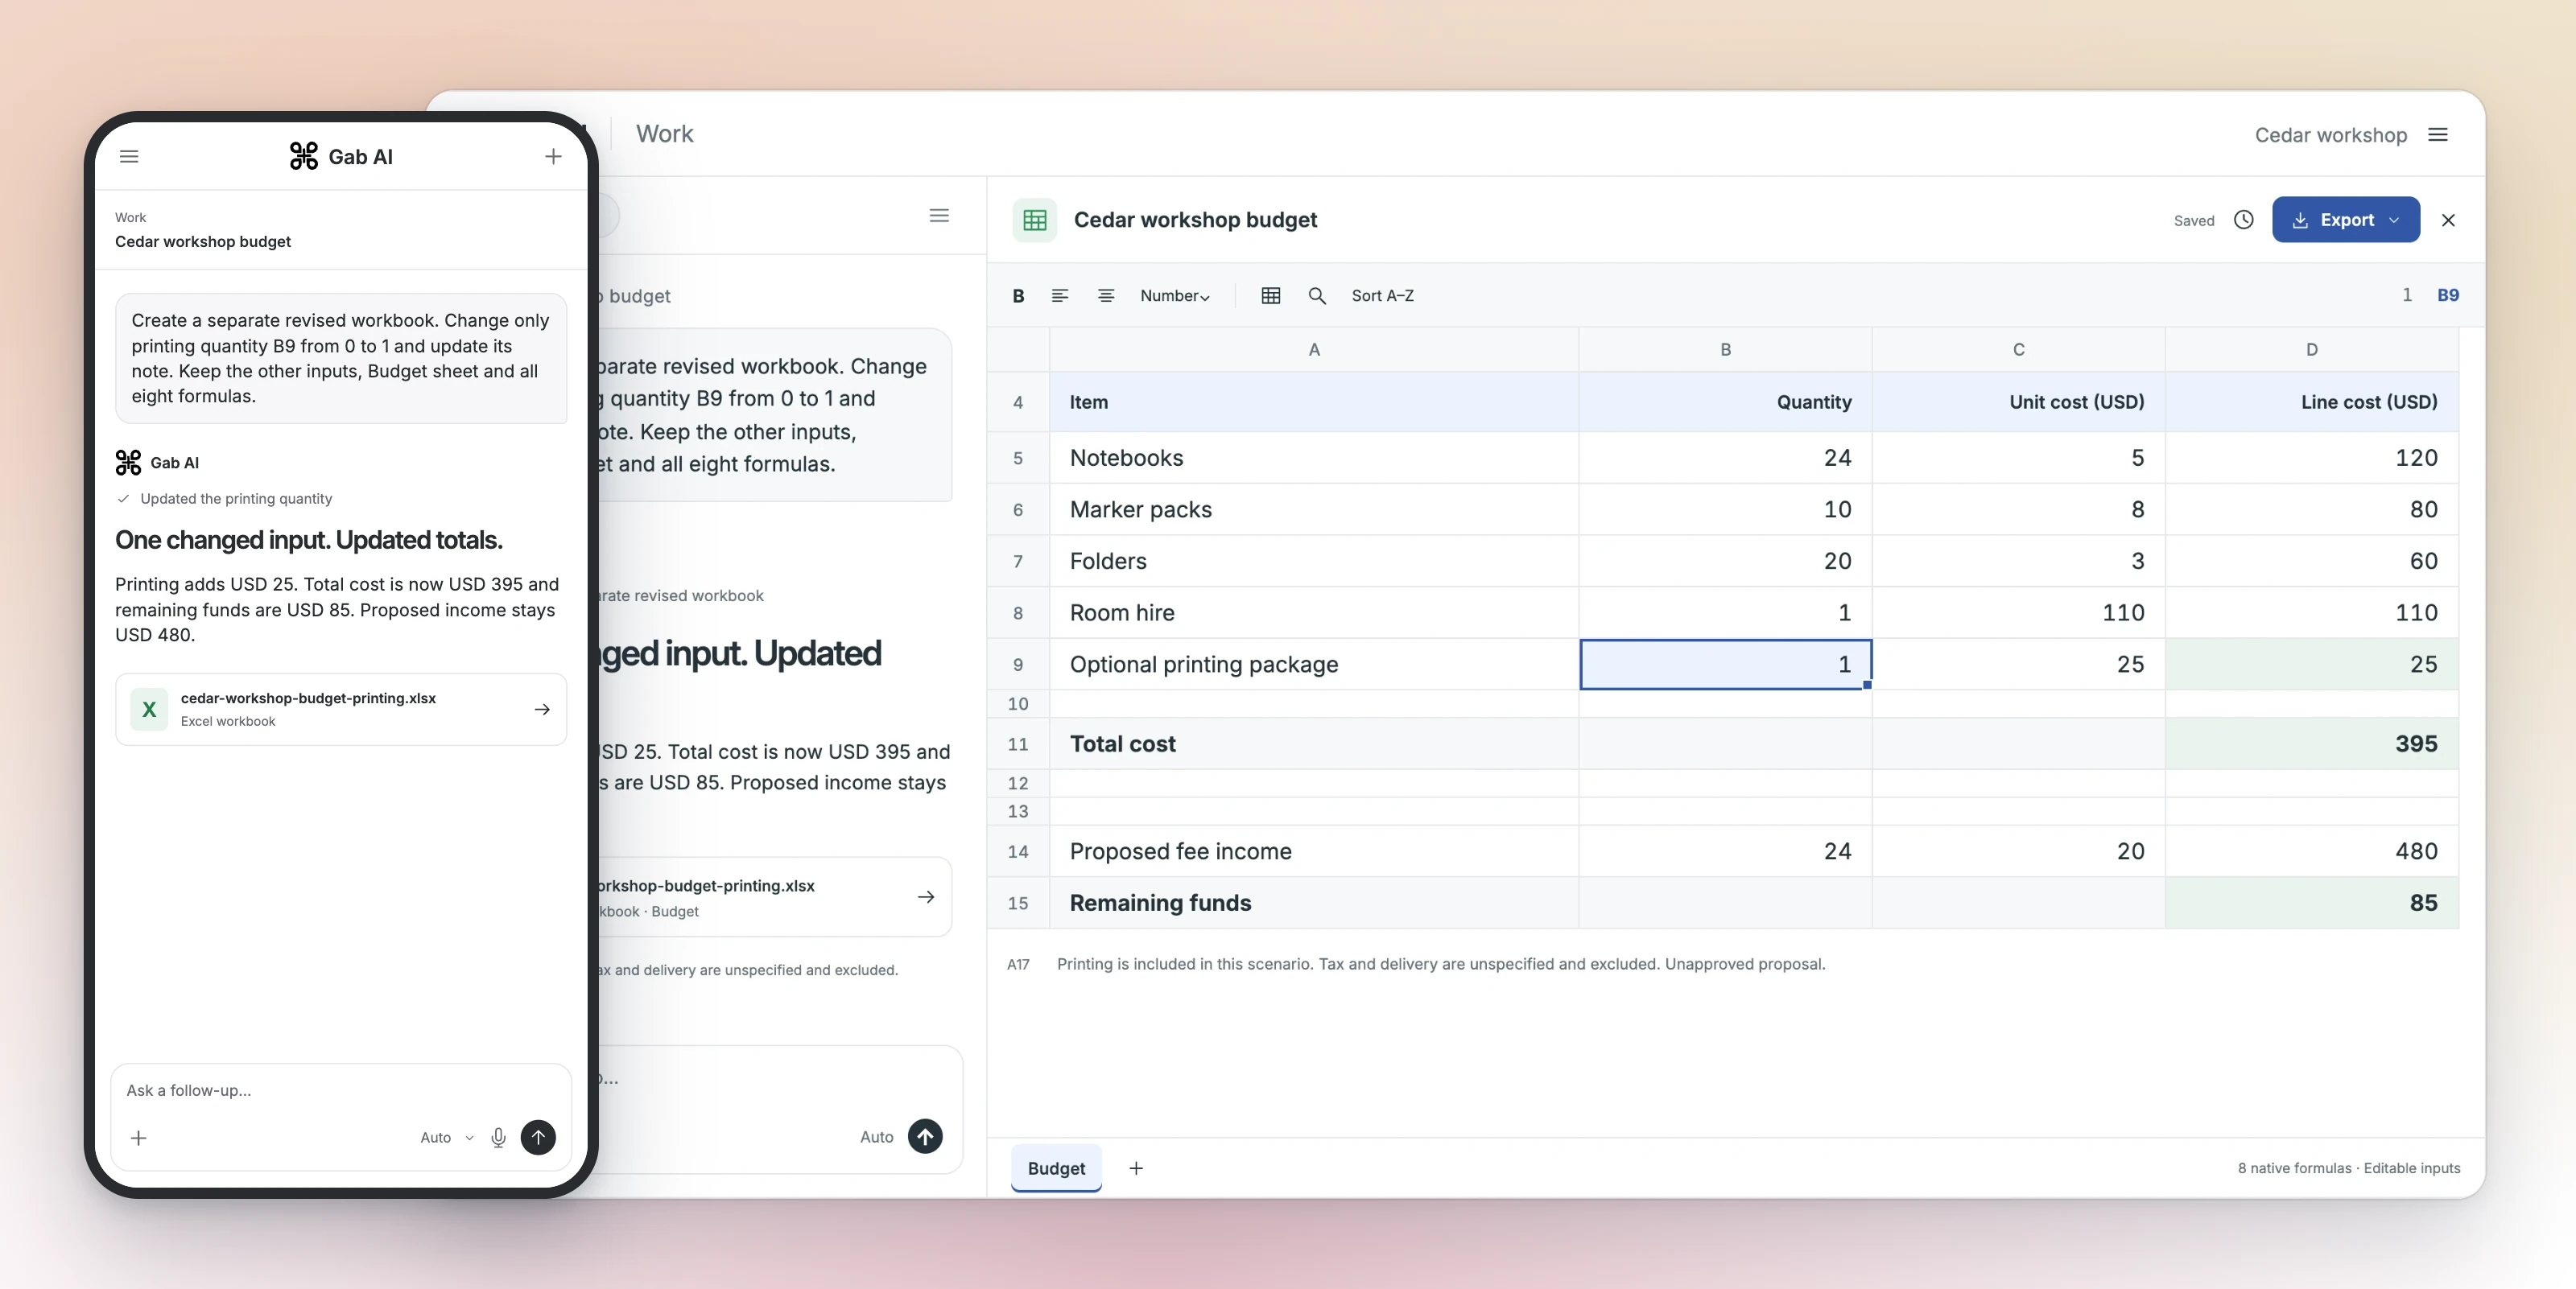2576x1289 pixels.
Task: Open the Cedar workshop menu icon at top right
Action: [x=2438, y=135]
